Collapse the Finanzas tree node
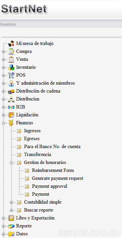The width and height of the screenshot is (122, 238). [x=3, y=123]
